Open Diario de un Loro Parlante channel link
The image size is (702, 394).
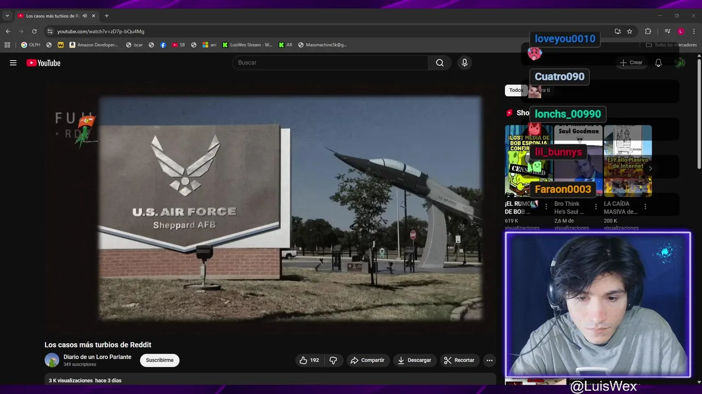97,357
